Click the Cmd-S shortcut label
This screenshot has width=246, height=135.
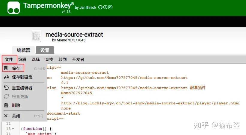(x=39, y=68)
